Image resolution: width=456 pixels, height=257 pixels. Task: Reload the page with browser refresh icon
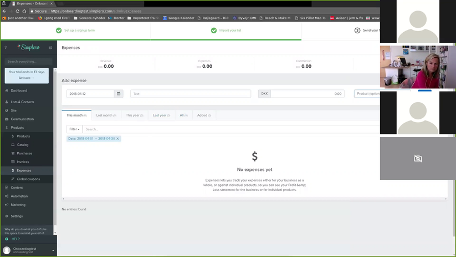click(17, 11)
